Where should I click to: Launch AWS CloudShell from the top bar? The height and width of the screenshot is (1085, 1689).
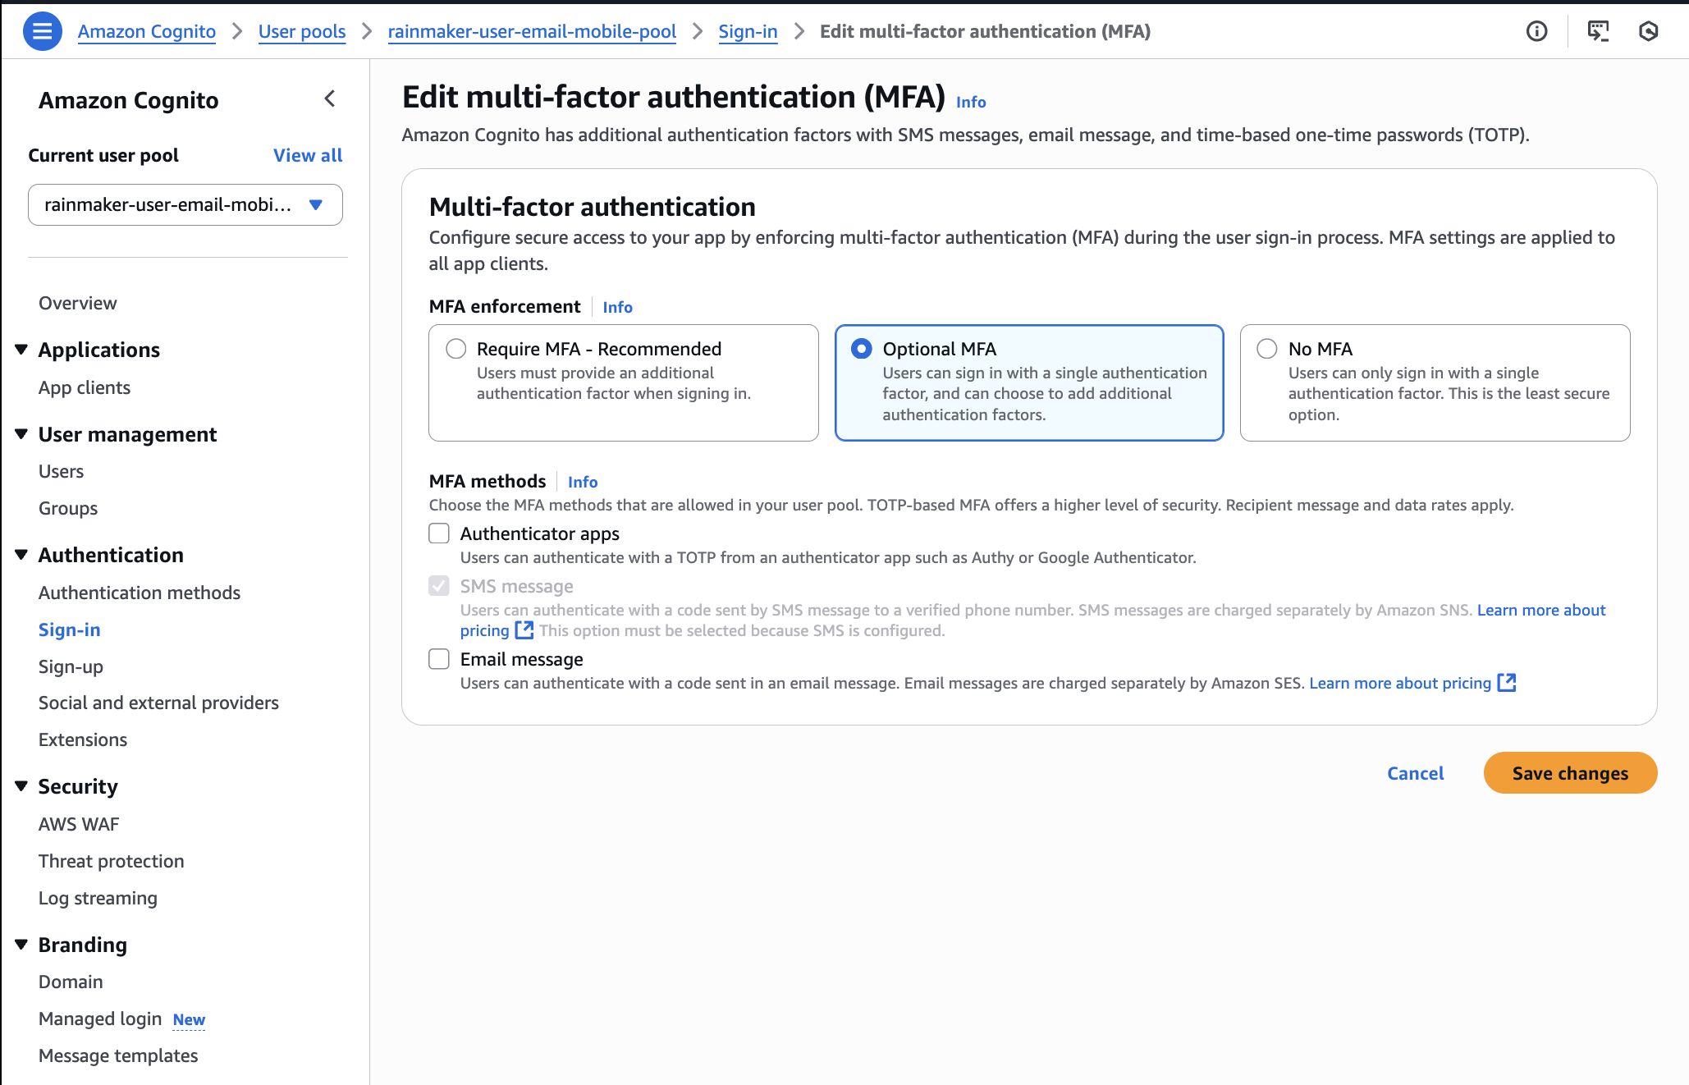pos(1596,30)
